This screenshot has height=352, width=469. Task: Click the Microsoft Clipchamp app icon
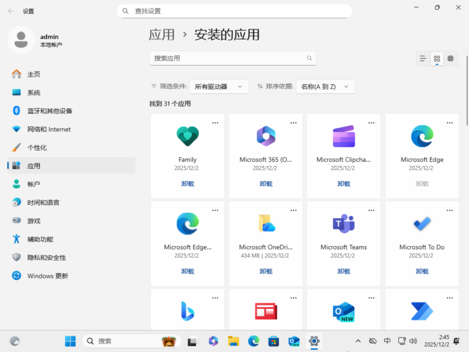(343, 136)
